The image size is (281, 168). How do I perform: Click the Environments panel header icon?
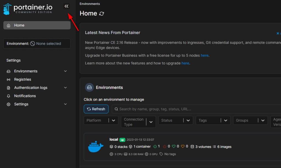tap(89, 87)
